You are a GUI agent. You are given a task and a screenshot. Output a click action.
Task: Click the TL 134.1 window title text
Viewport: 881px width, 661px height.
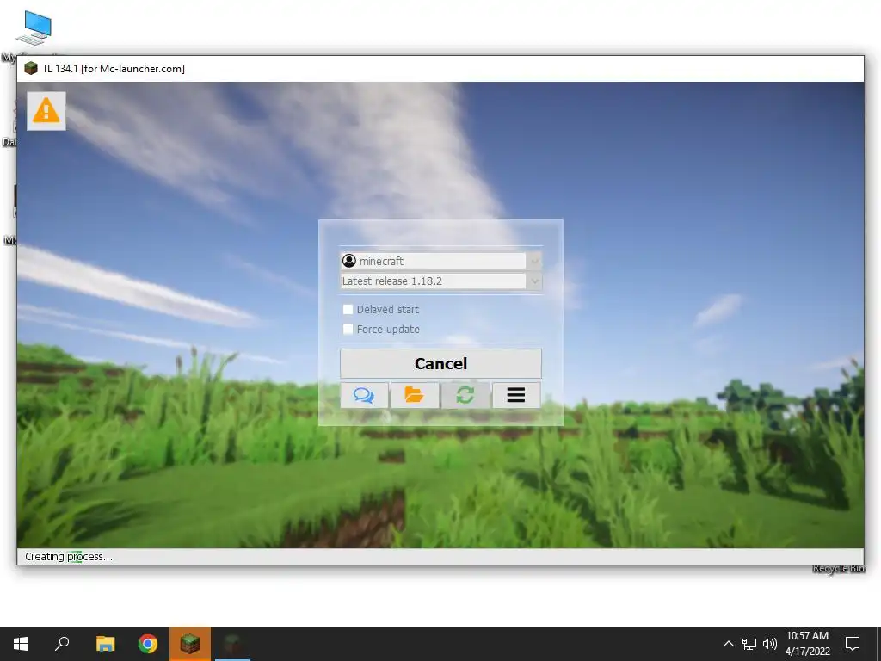[114, 69]
